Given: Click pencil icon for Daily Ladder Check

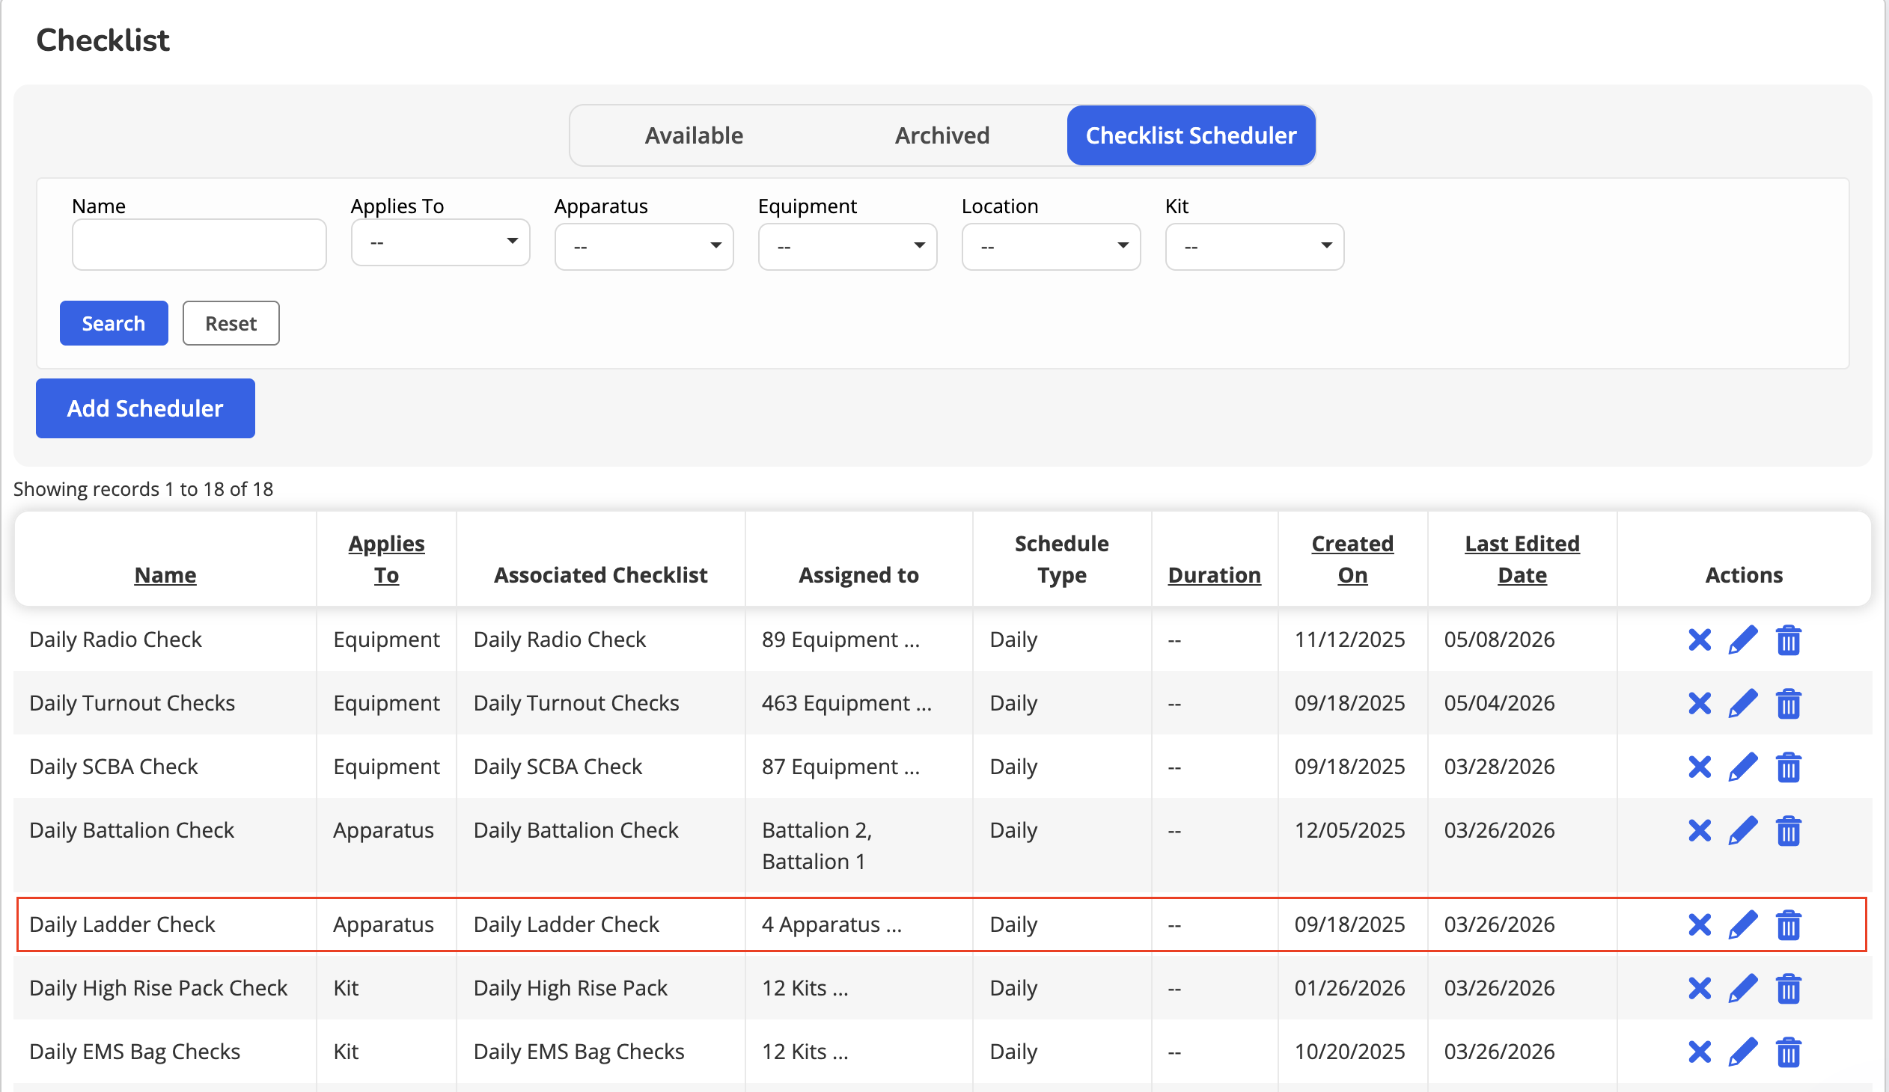Looking at the screenshot, I should 1743,925.
